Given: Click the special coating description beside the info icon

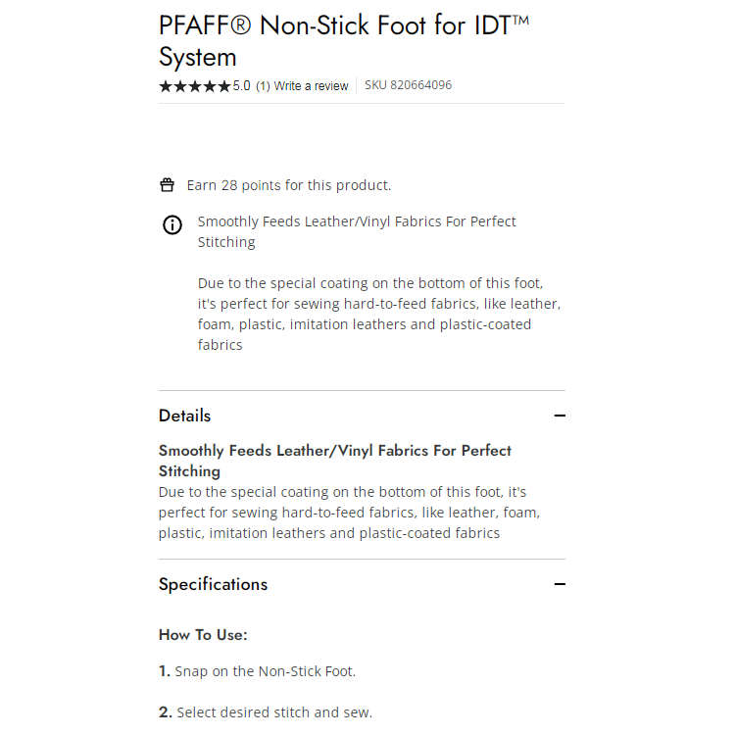Looking at the screenshot, I should pyautogui.click(x=379, y=314).
